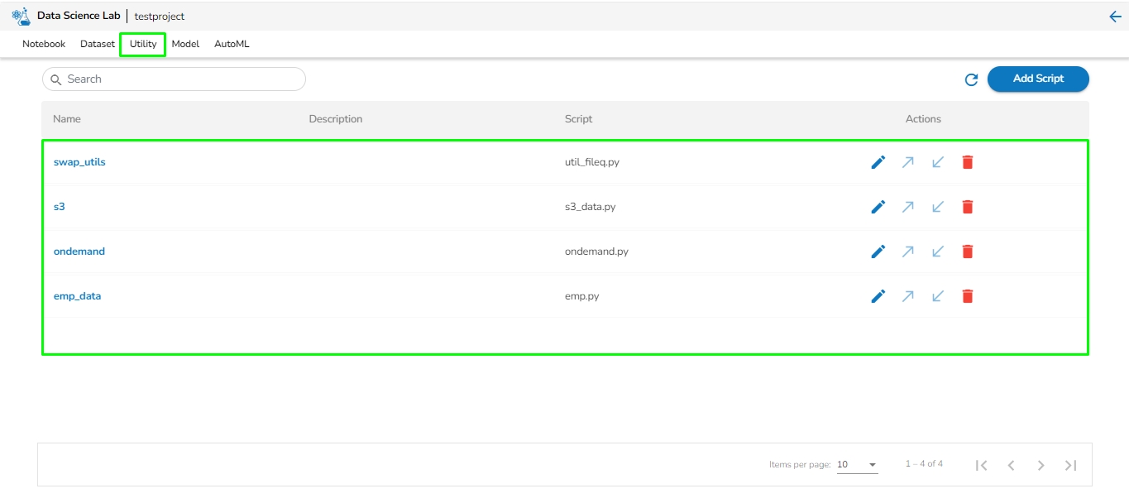Edit the swap_utils script

[878, 162]
